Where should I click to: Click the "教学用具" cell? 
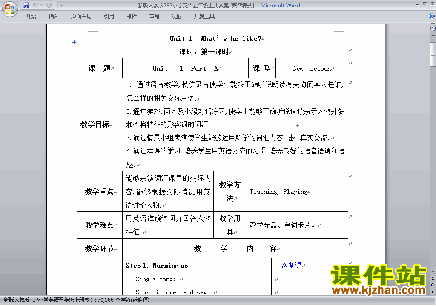[x=230, y=225]
